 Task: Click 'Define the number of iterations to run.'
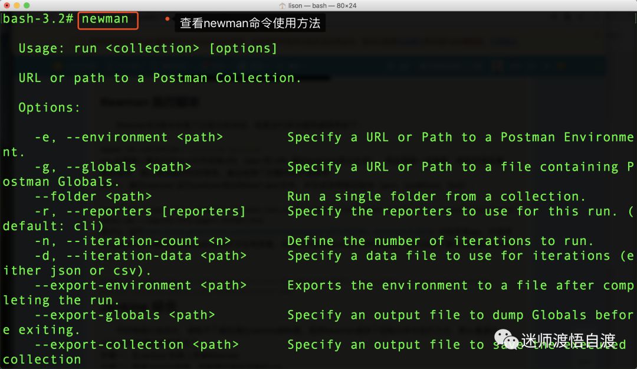441,241
